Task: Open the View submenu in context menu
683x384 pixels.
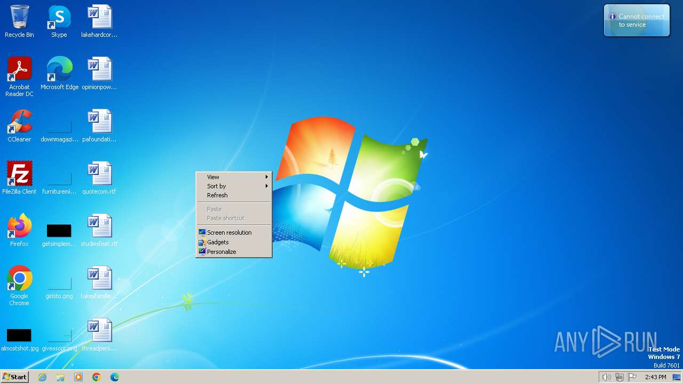Action: tap(234, 177)
